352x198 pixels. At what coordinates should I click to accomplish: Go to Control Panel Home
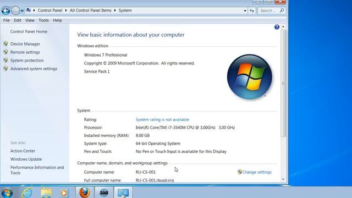point(29,31)
